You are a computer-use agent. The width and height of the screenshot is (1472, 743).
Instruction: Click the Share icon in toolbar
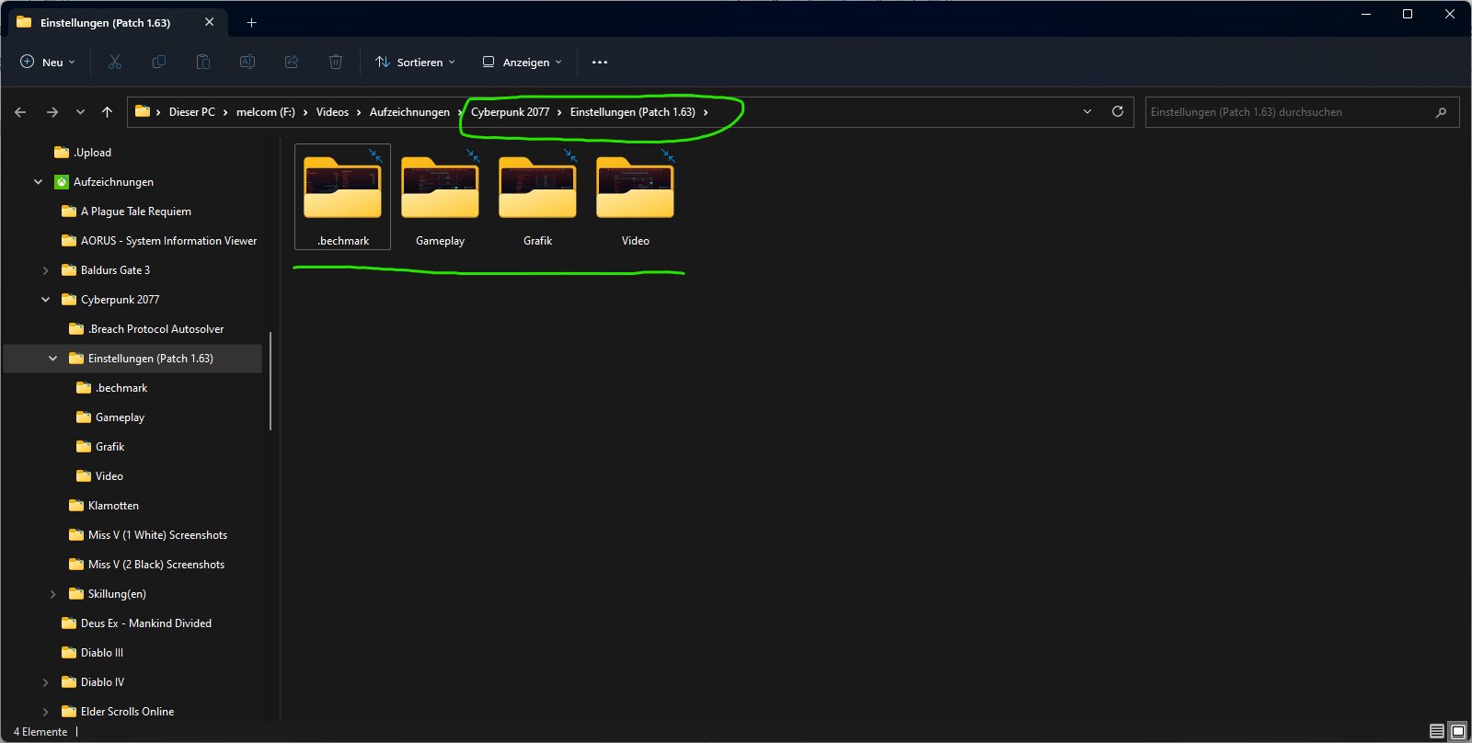click(x=292, y=62)
